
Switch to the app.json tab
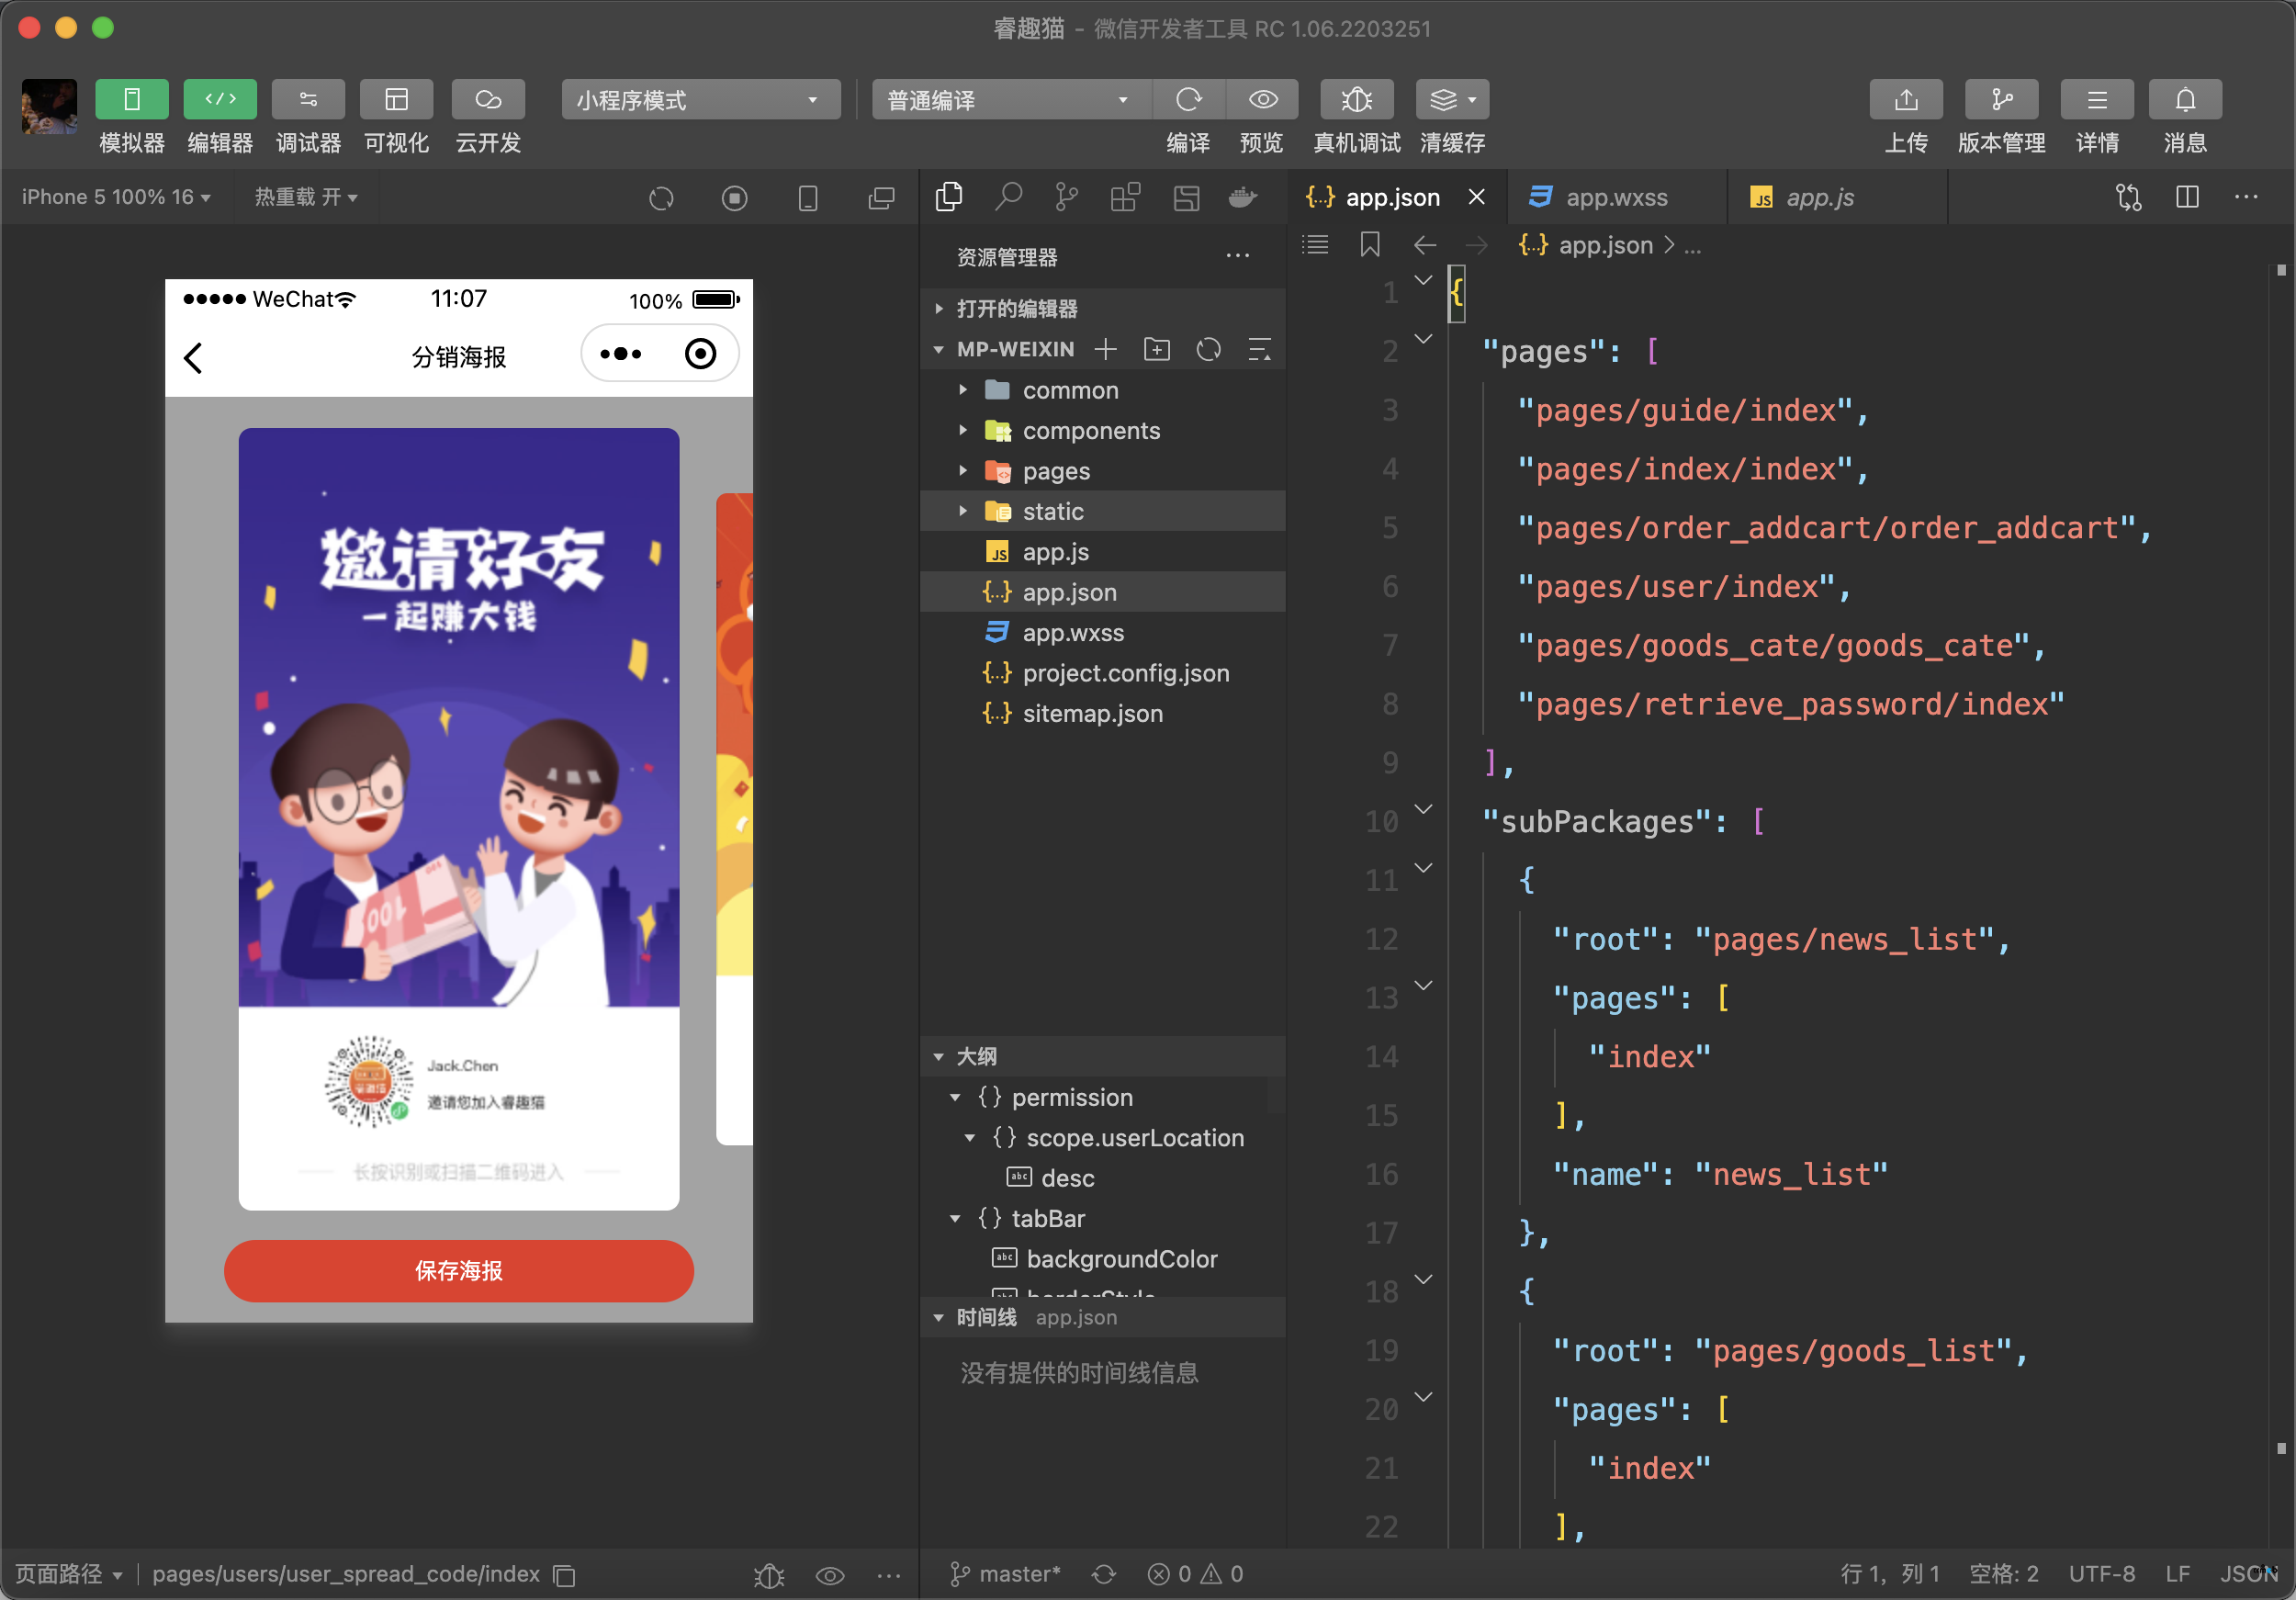click(x=1391, y=198)
